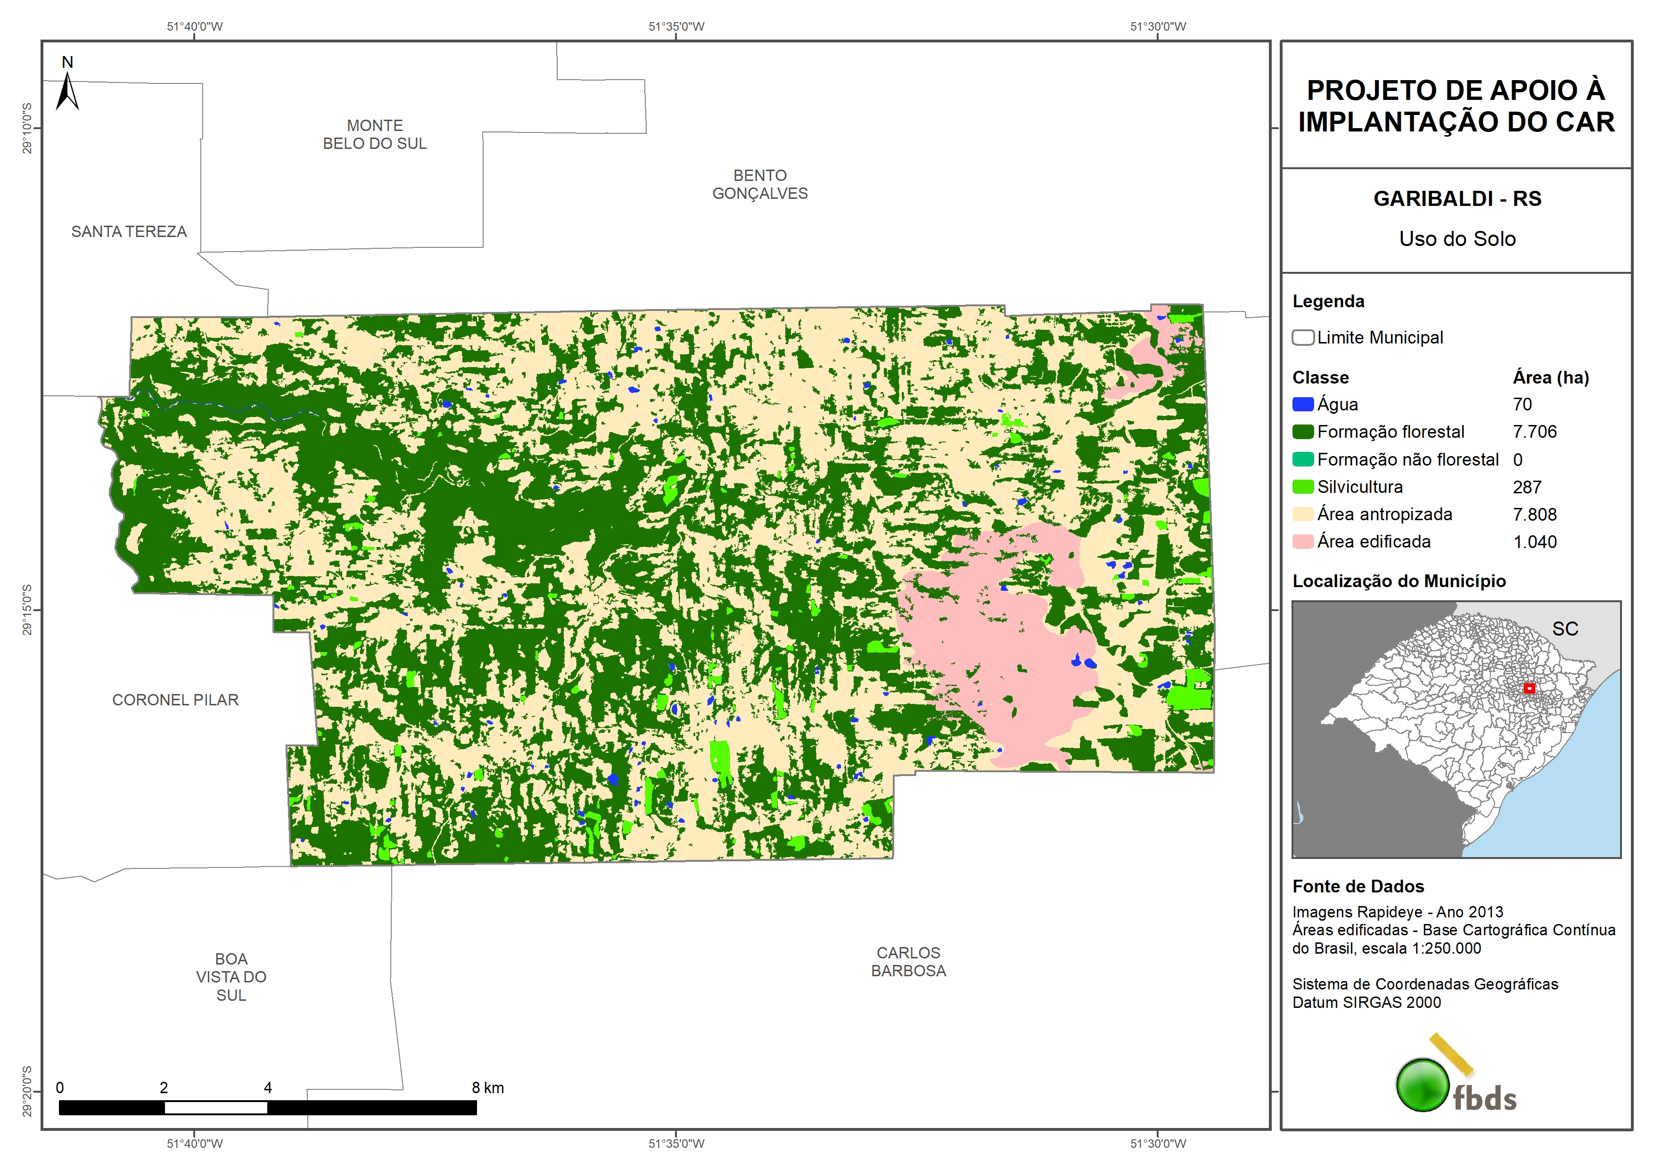Click the dark green Formação florestal swatch
The image size is (1654, 1169).
pos(1302,432)
